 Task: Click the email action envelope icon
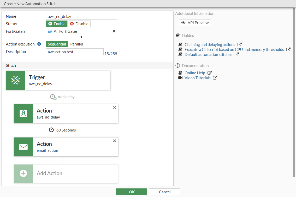click(x=23, y=147)
